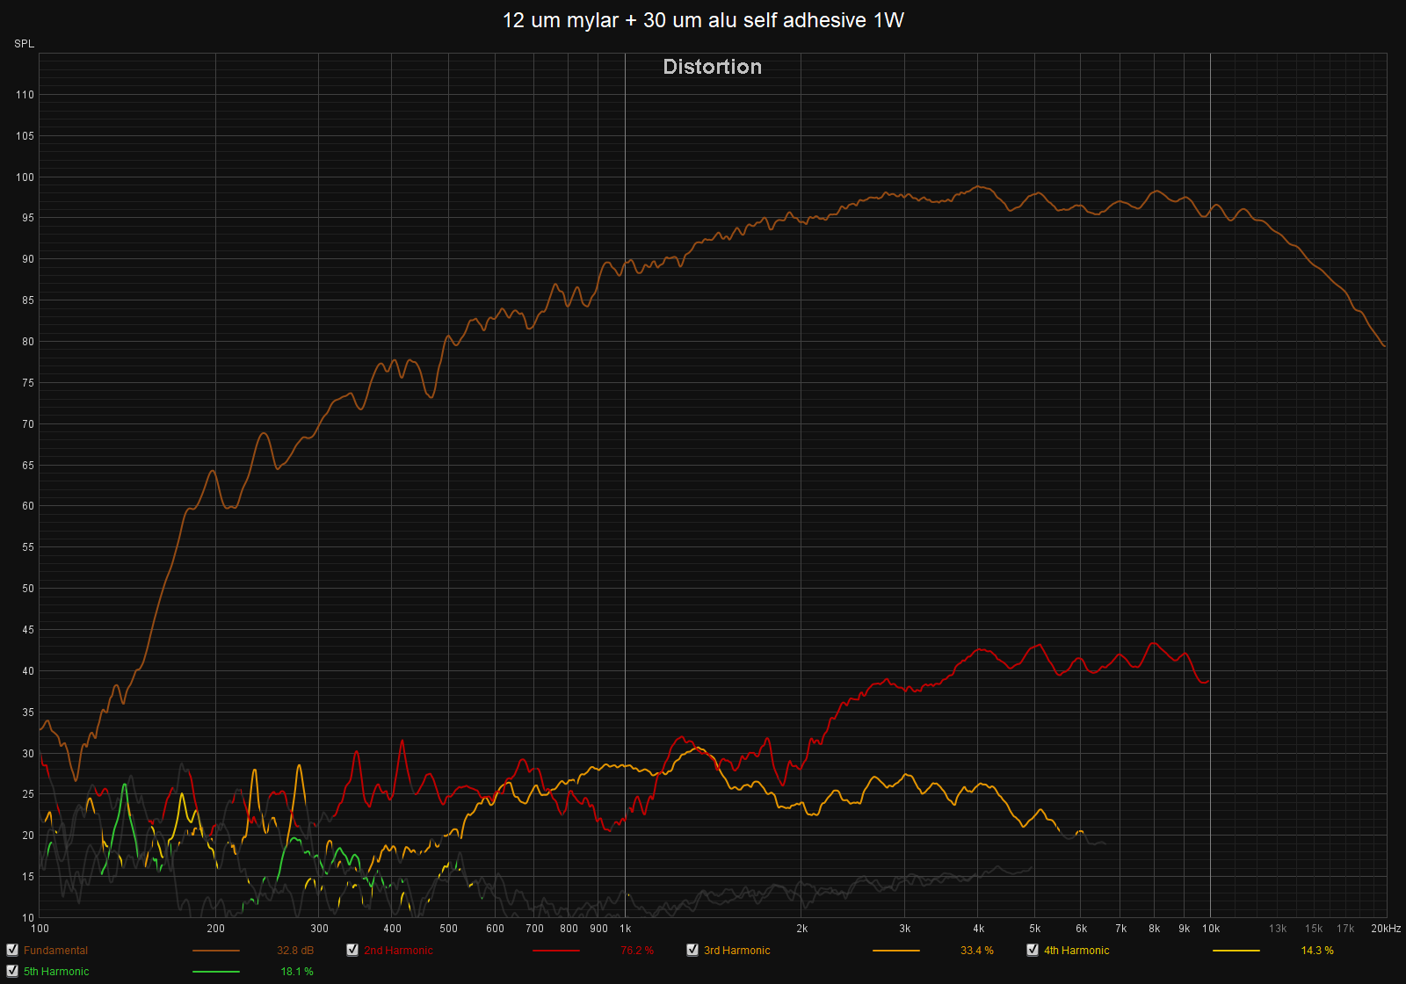
Task: Click the 32.8 dB fundamental value
Action: point(295,951)
